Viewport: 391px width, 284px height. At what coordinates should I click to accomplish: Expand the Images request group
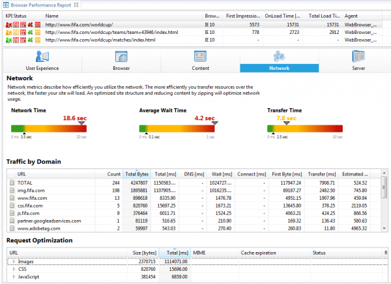(14, 262)
